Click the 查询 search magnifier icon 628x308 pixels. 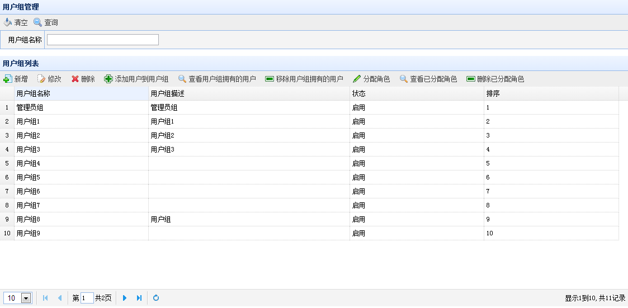tap(37, 22)
